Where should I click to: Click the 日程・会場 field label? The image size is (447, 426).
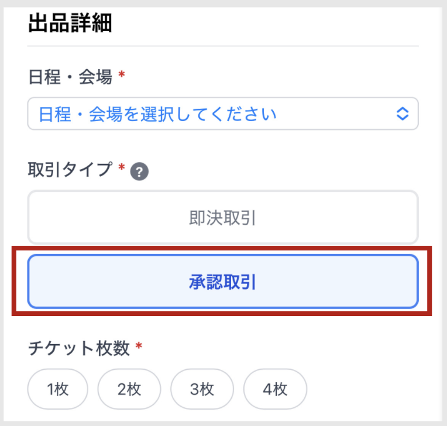point(70,77)
